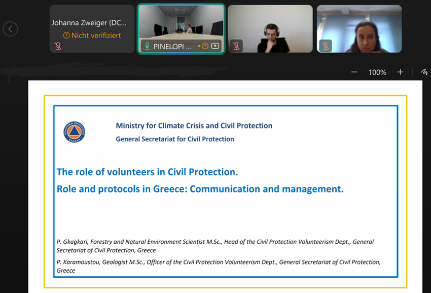The image size is (431, 293).
Task: Click the question mark badge on PINELOPI's tile
Action: click(205, 46)
